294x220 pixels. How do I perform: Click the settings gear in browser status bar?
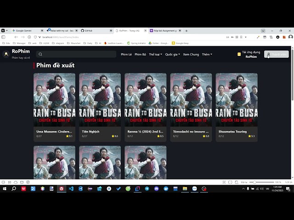[x=3, y=182]
